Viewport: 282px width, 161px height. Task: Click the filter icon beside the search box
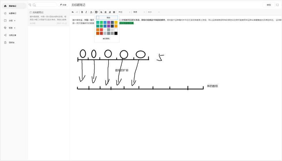(30, 5)
